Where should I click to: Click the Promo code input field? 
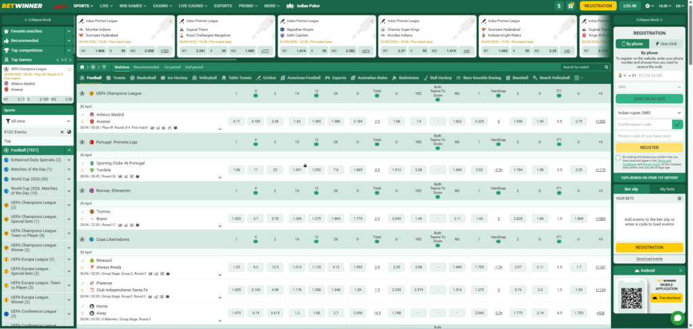pos(649,136)
